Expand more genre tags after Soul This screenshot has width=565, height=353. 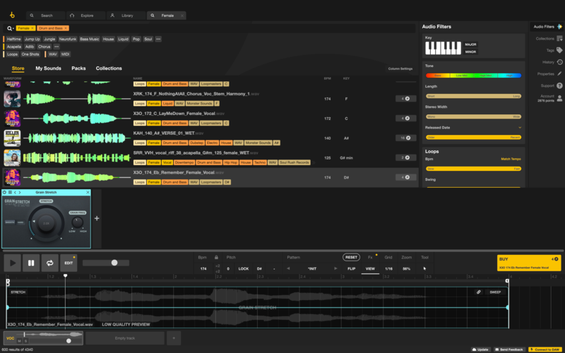(158, 39)
